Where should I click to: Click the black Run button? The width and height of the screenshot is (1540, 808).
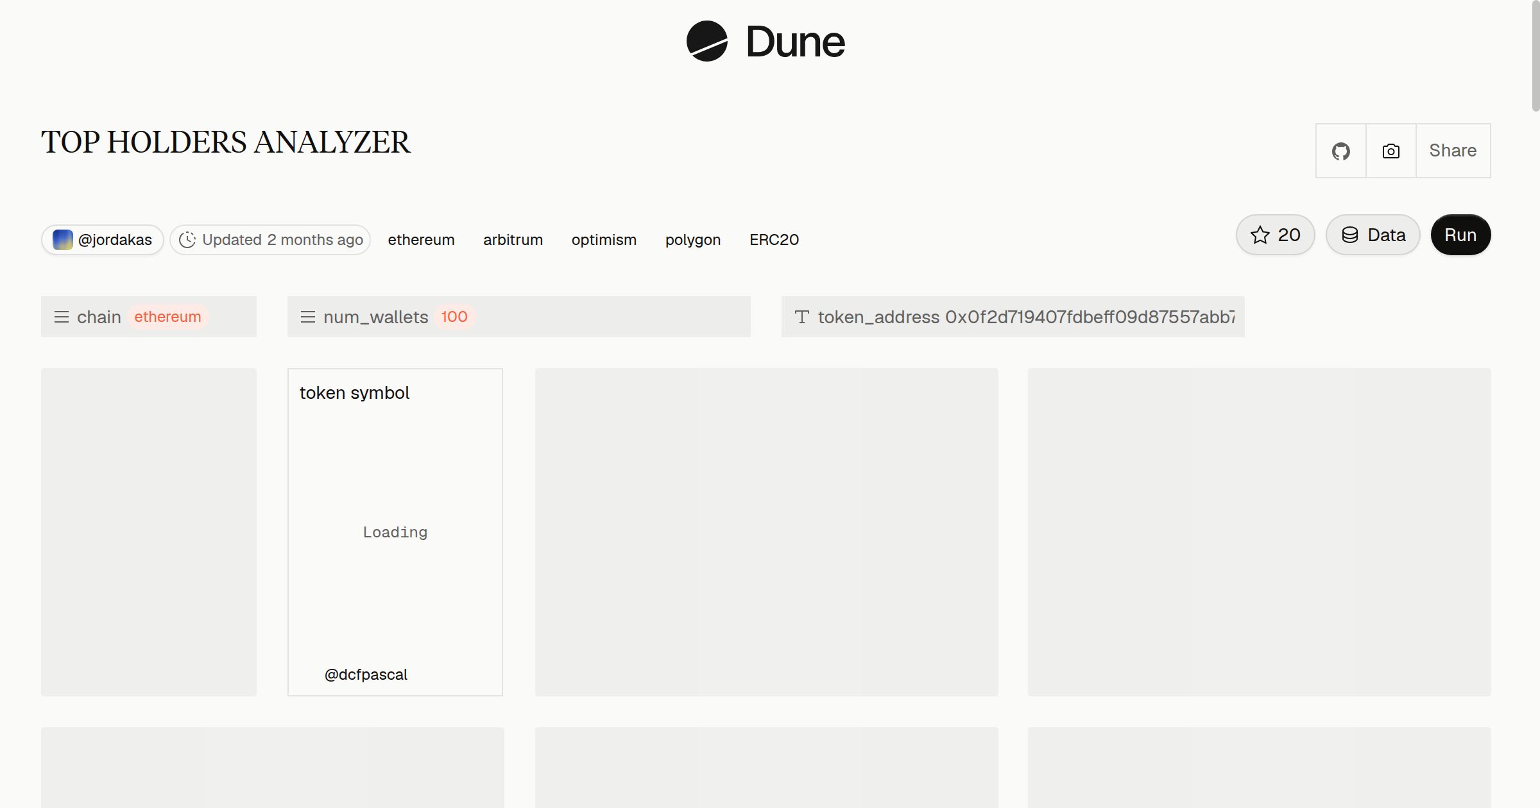click(x=1460, y=235)
